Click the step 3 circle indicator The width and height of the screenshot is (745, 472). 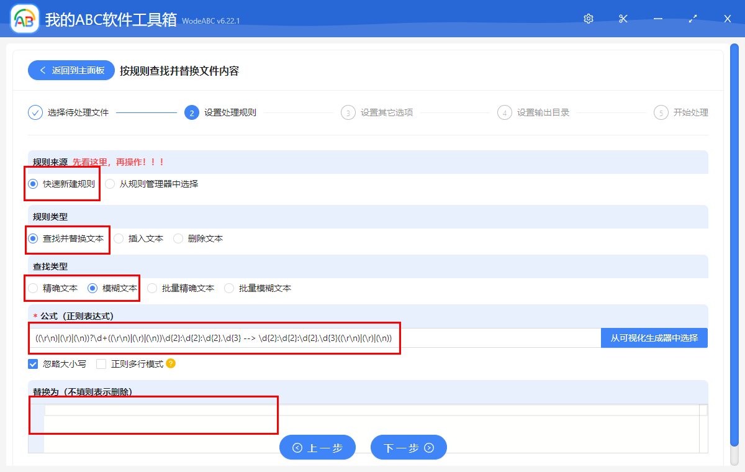tap(348, 112)
